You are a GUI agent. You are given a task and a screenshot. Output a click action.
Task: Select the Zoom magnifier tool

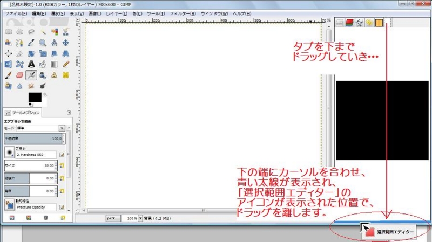pos(43,43)
